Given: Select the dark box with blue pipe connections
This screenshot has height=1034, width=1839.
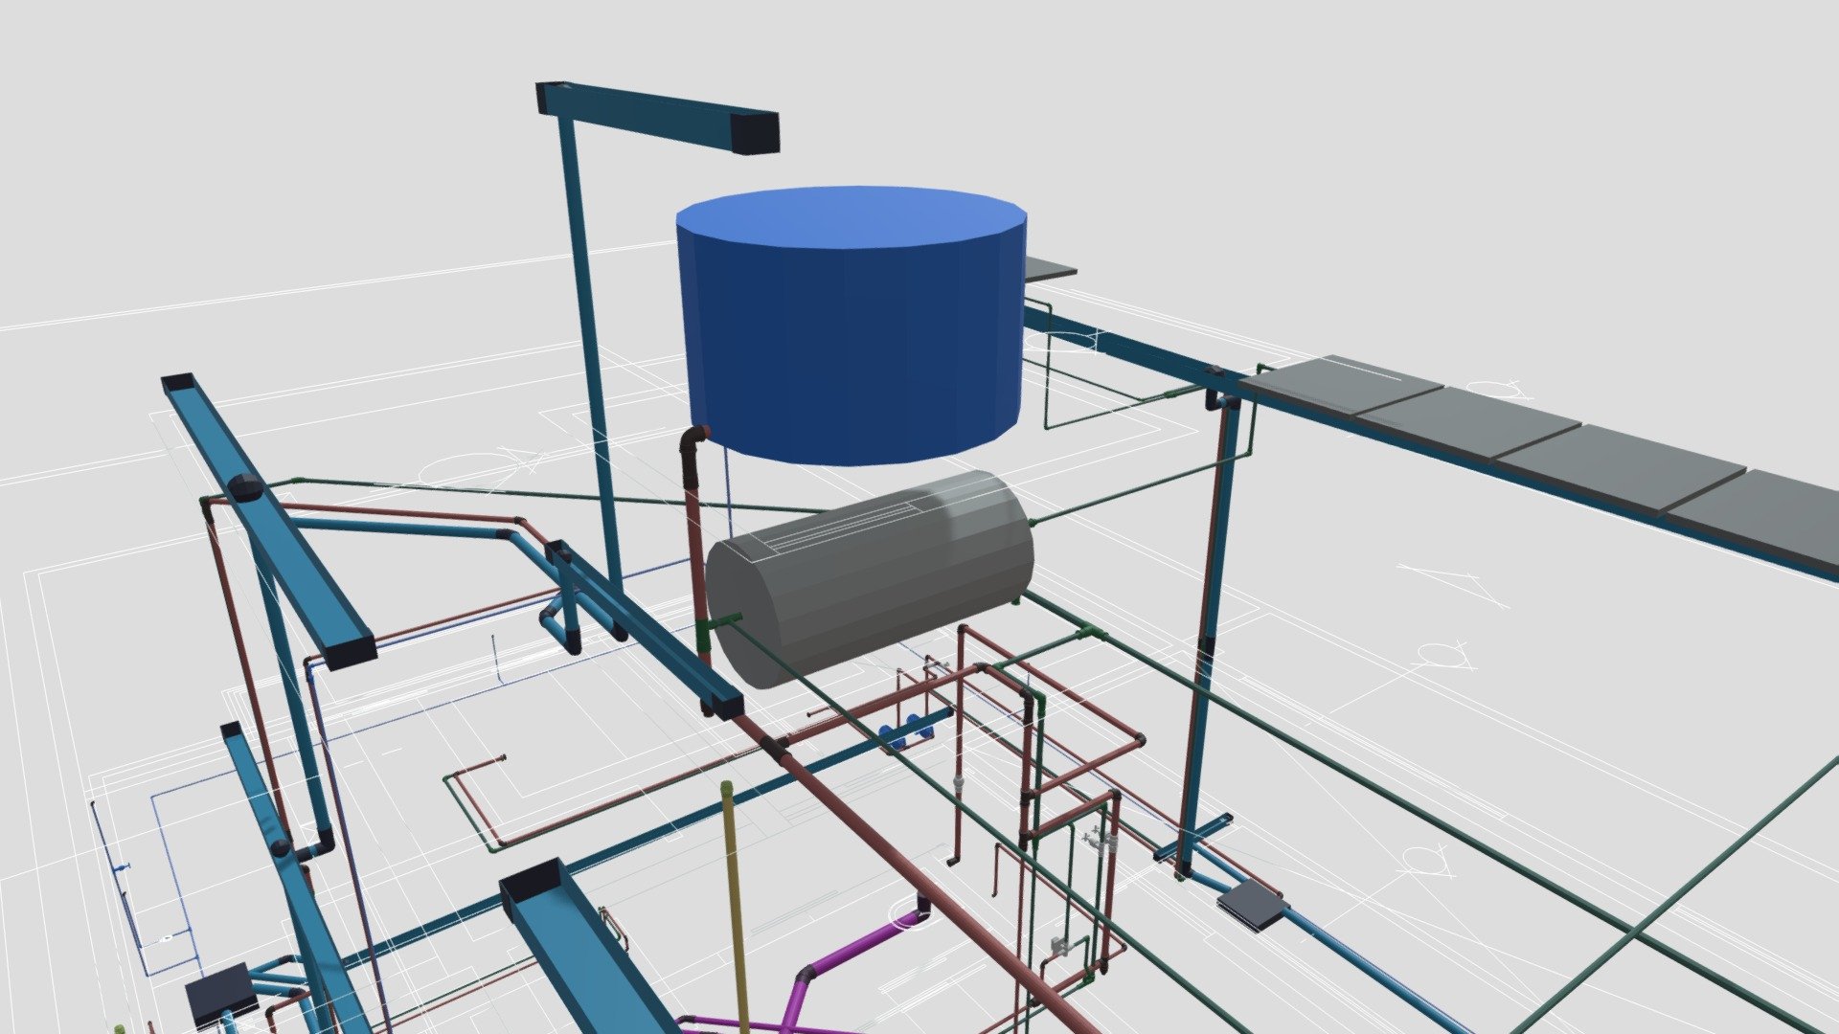Looking at the screenshot, I should [221, 993].
